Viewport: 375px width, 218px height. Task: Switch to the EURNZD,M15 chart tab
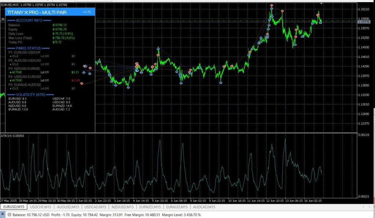point(150,207)
